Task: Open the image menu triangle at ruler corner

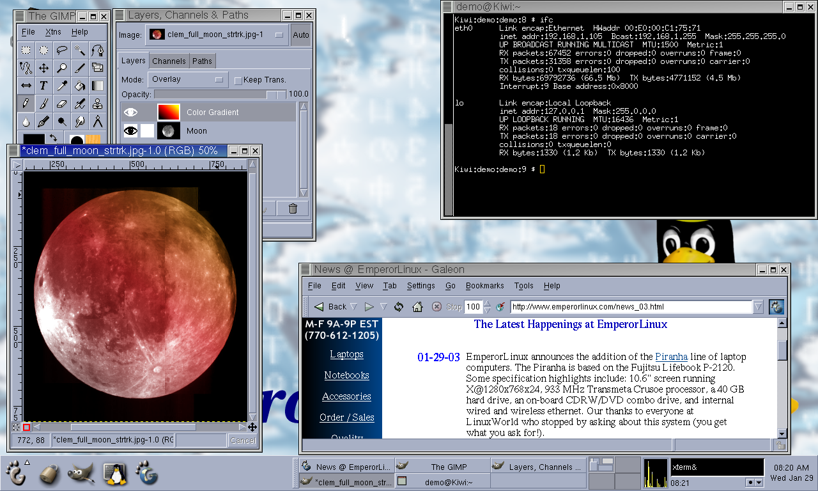Action: [x=17, y=165]
